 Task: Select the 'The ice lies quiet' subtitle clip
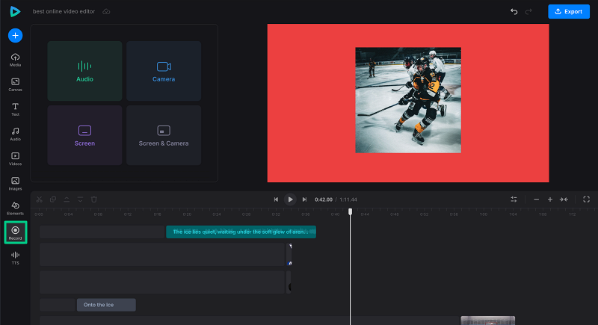tap(241, 232)
